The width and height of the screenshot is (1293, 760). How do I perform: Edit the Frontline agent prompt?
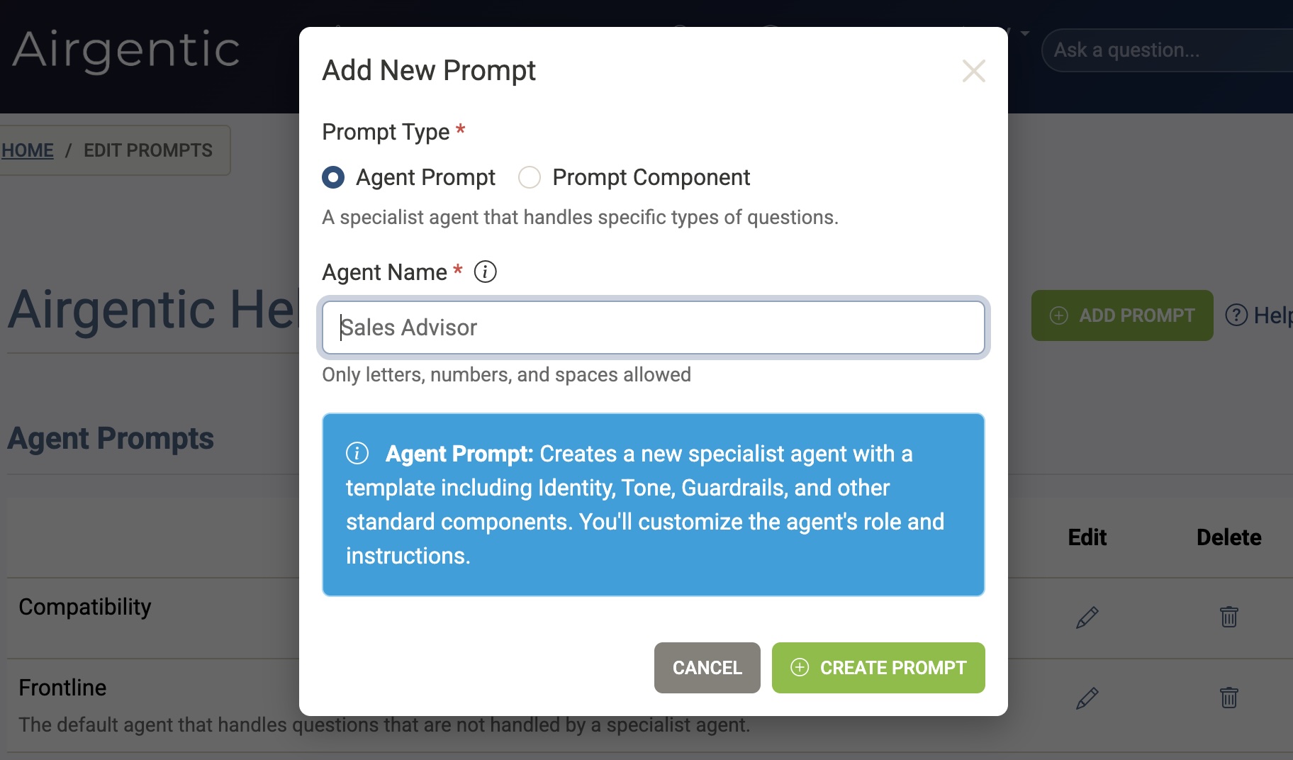point(1087,698)
